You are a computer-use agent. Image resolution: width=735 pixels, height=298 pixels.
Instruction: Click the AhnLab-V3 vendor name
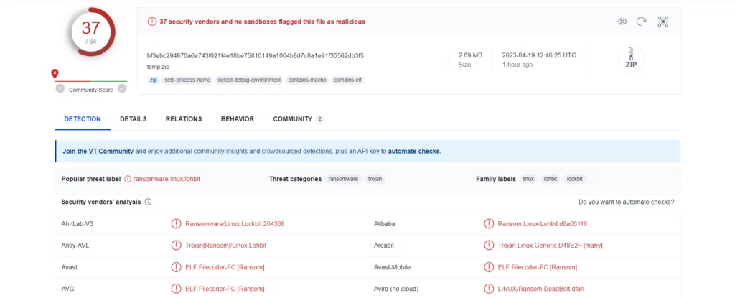pos(78,224)
